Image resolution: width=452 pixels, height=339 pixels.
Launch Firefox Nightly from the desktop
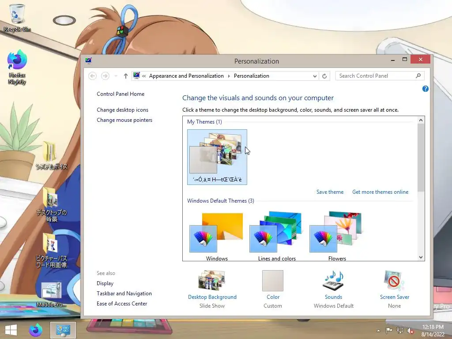[17, 67]
